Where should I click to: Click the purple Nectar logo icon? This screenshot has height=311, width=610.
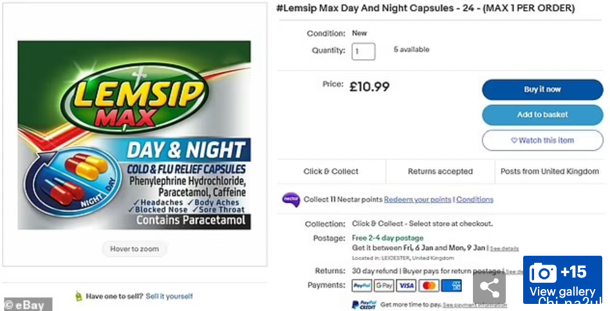coord(291,200)
